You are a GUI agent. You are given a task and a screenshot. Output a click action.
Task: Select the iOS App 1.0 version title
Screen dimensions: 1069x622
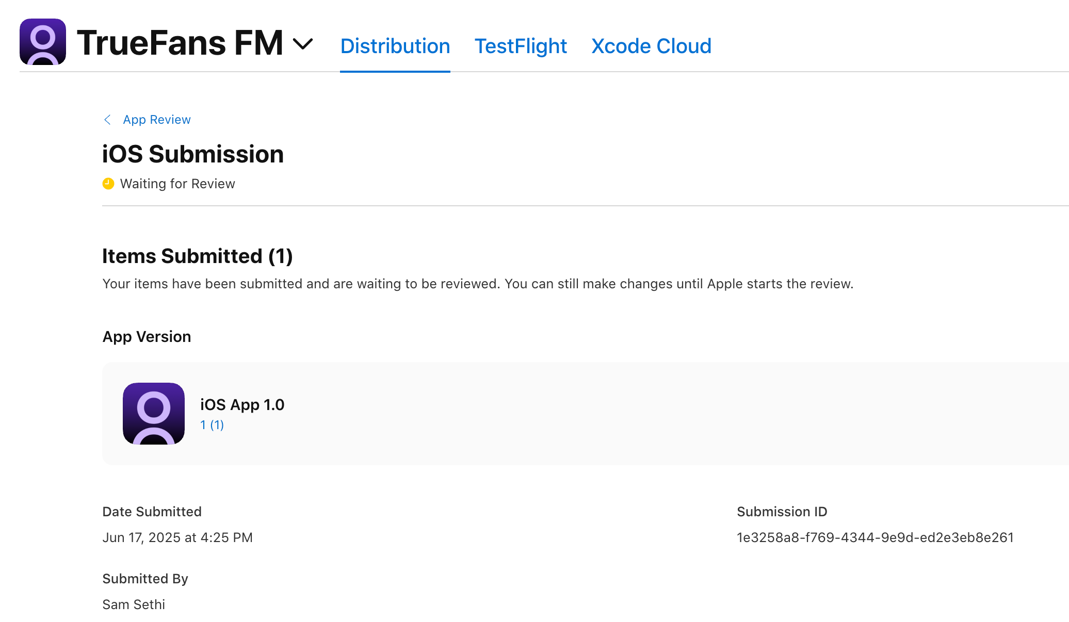point(242,405)
